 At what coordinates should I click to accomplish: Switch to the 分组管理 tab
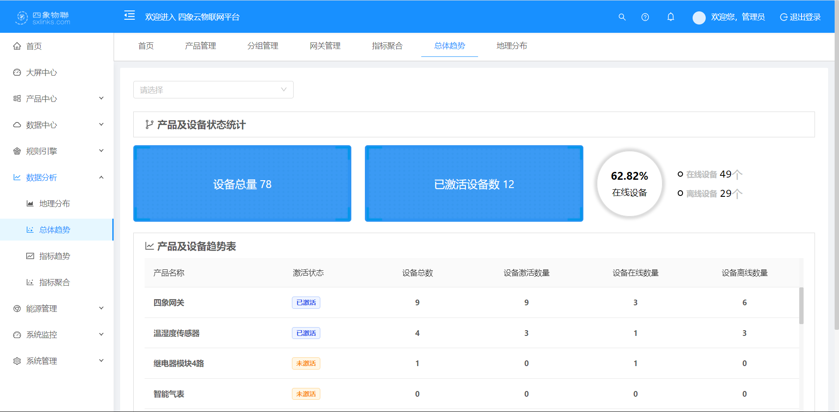click(263, 45)
